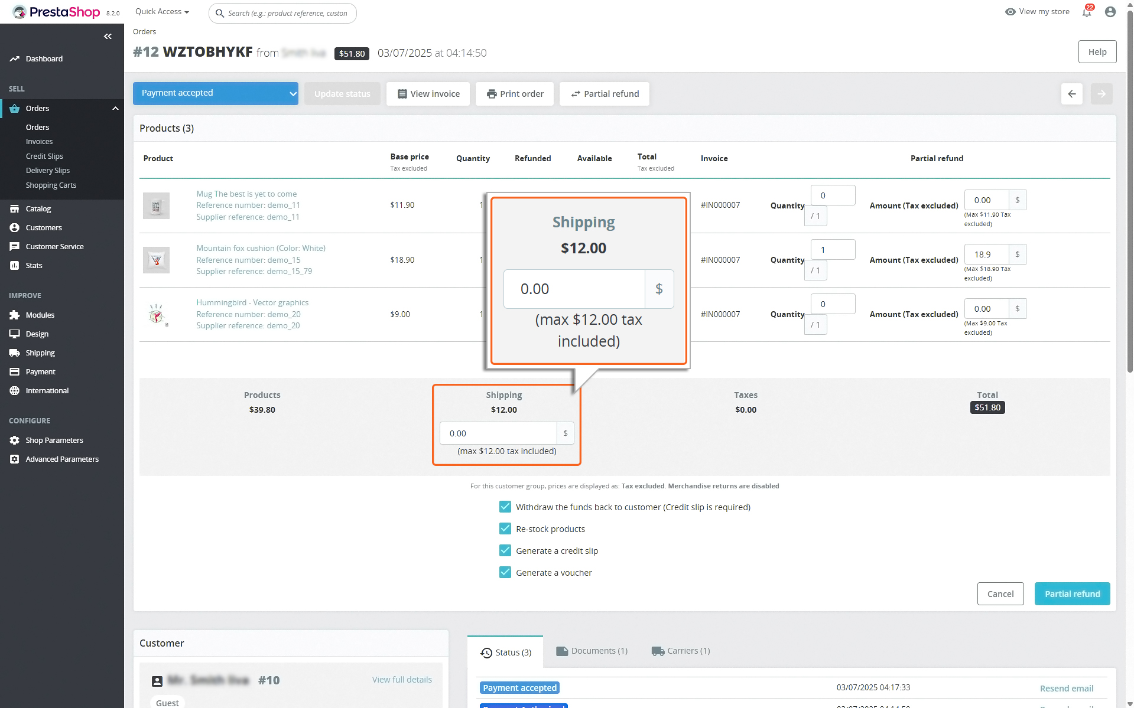1134x708 pixels.
Task: Submit the blue Partial refund button
Action: 1072,594
